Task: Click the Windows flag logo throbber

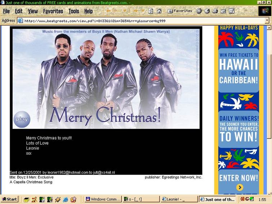Action: pyautogui.click(x=265, y=11)
